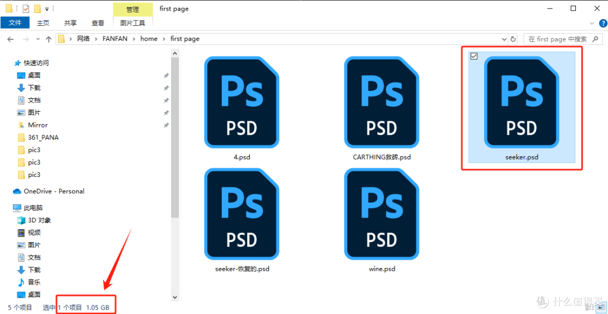Click the 1.05 GB size in status bar
This screenshot has height=314, width=608.
(x=98, y=308)
